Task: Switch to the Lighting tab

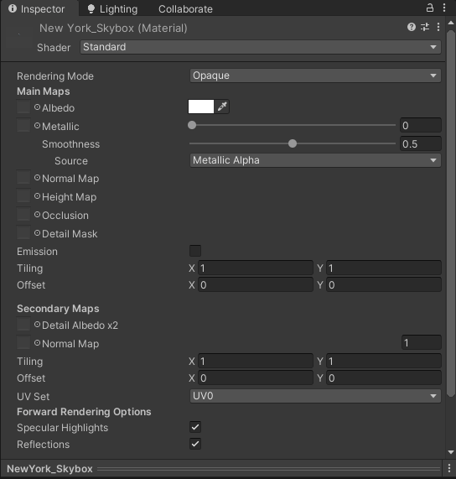Action: [x=112, y=9]
